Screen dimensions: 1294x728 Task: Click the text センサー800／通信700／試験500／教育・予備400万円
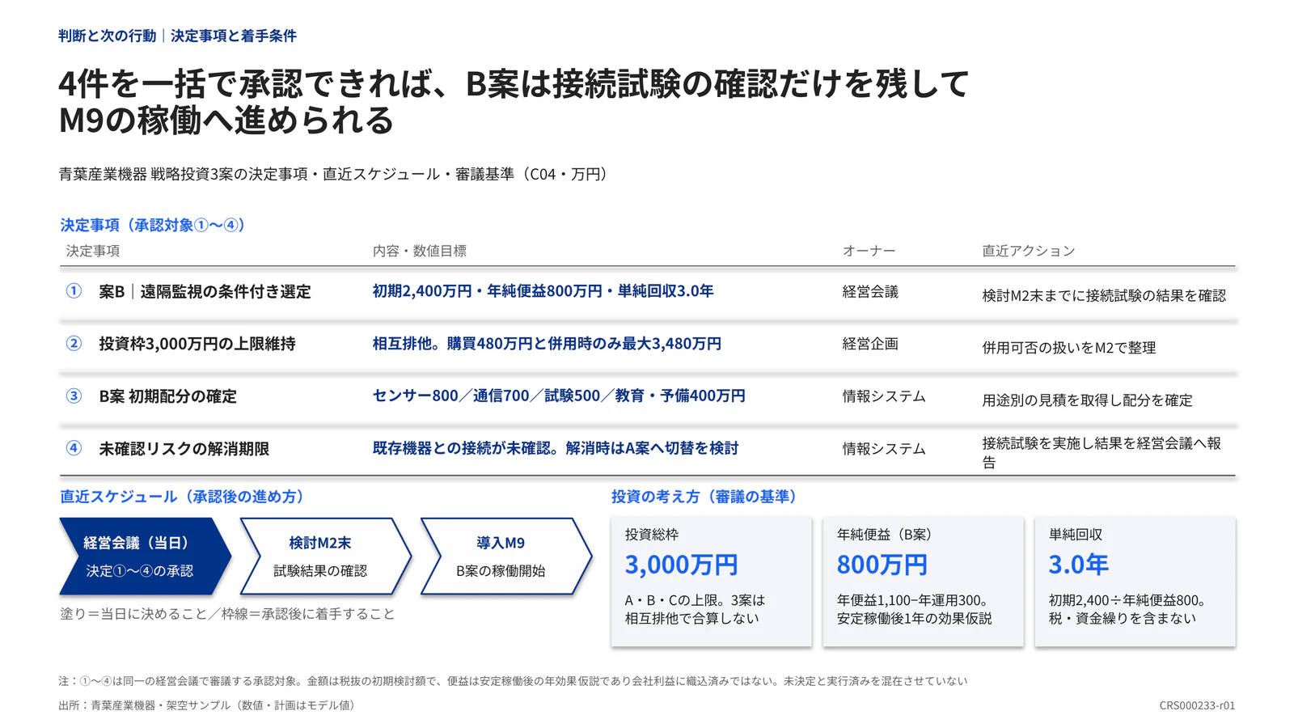[x=559, y=396]
